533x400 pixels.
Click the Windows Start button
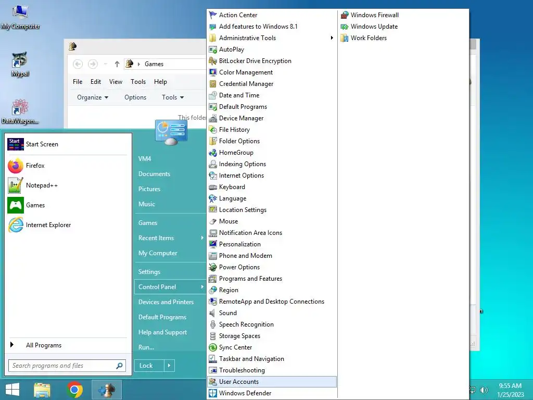pos(12,390)
